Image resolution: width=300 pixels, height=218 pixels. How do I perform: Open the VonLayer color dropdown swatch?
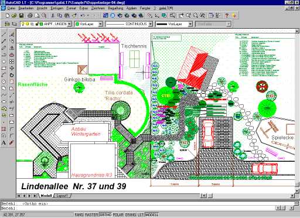pos(89,24)
